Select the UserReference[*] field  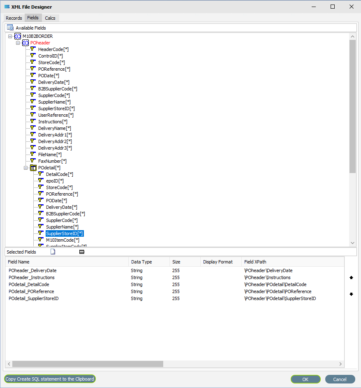(x=56, y=115)
